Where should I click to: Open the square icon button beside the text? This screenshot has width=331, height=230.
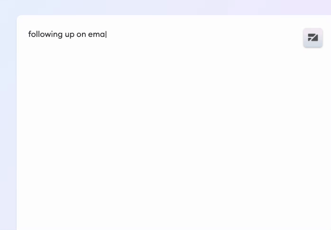[x=313, y=37]
